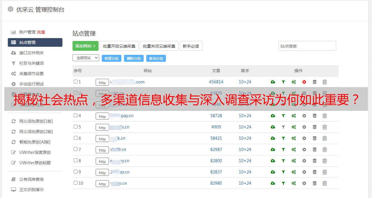
Task: Click trash icon in row 4
Action: point(325,116)
